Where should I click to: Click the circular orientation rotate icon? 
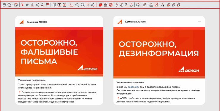coord(9,5)
